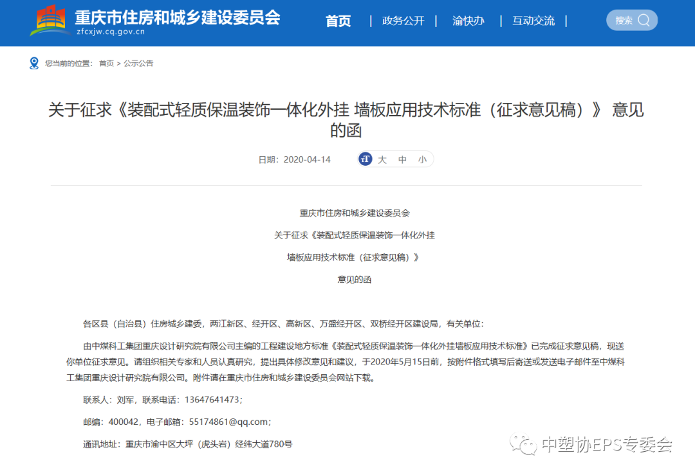This screenshot has height=475, width=695.
Task: Open 公示公告 breadcrumb link
Action: [138, 64]
